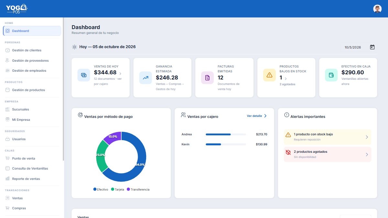
Task: Click the Facturas emitidas document icon
Action: point(208,78)
